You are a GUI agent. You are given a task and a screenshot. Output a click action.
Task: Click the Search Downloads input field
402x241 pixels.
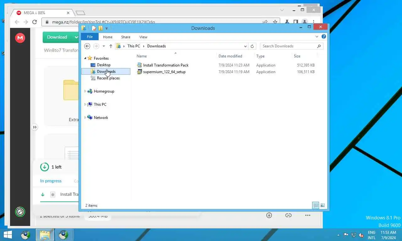point(288,46)
